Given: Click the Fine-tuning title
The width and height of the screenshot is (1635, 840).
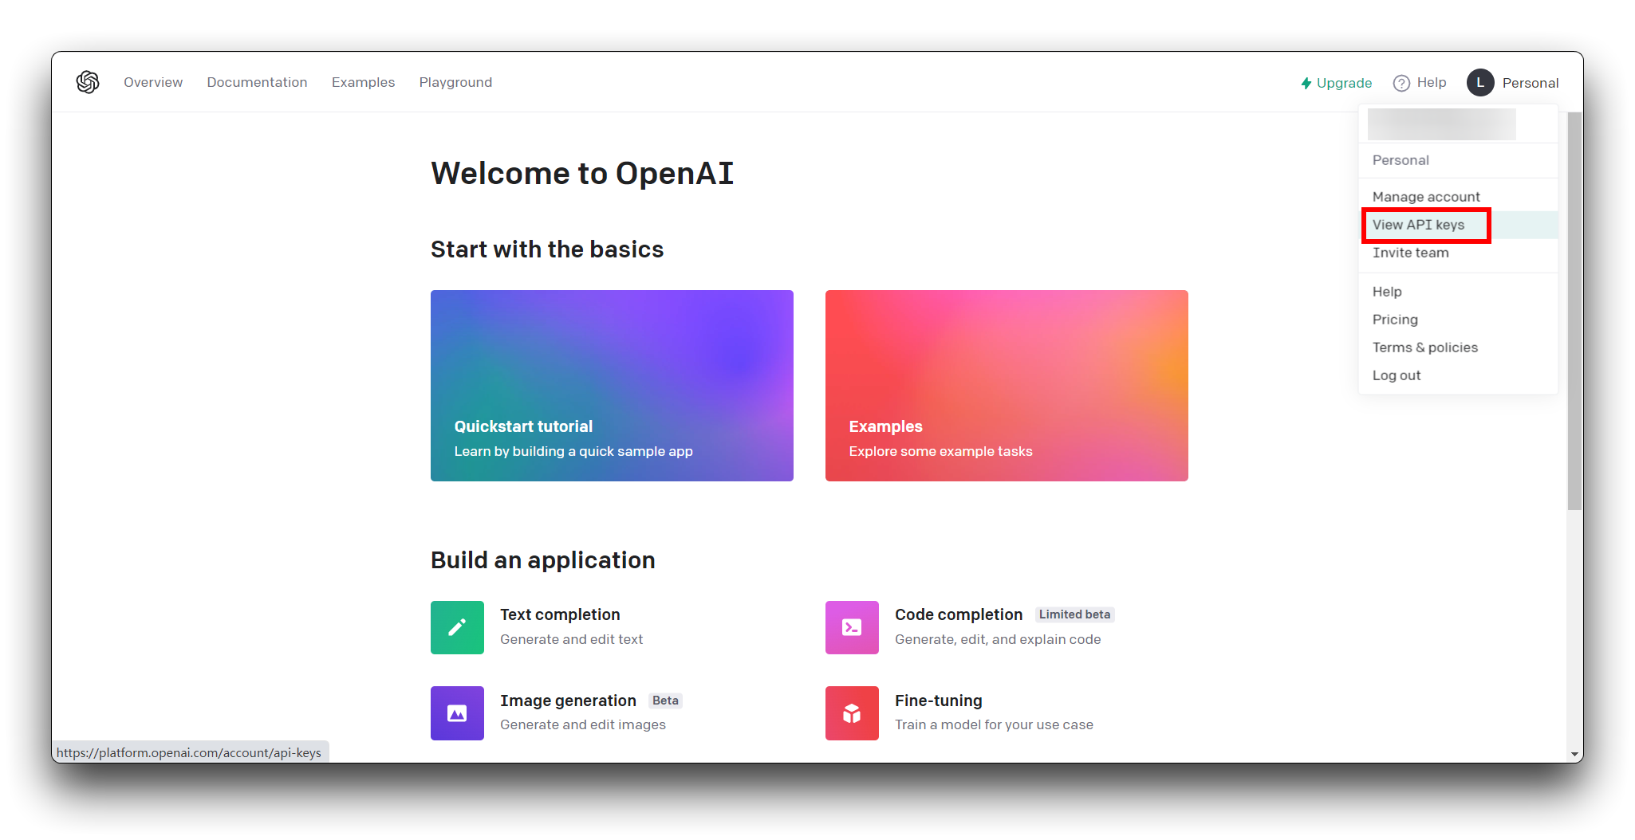Looking at the screenshot, I should coord(939,701).
